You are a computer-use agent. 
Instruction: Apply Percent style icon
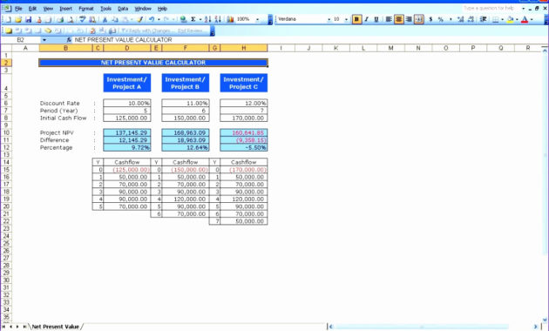pos(441,19)
